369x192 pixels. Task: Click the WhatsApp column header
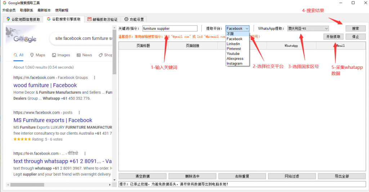(x=291, y=46)
